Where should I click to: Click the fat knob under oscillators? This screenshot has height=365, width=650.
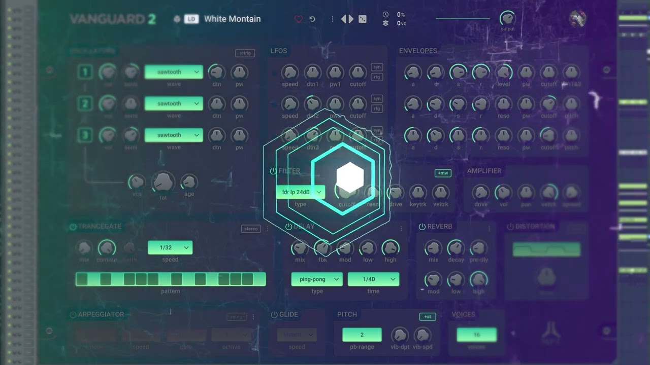[x=163, y=182]
